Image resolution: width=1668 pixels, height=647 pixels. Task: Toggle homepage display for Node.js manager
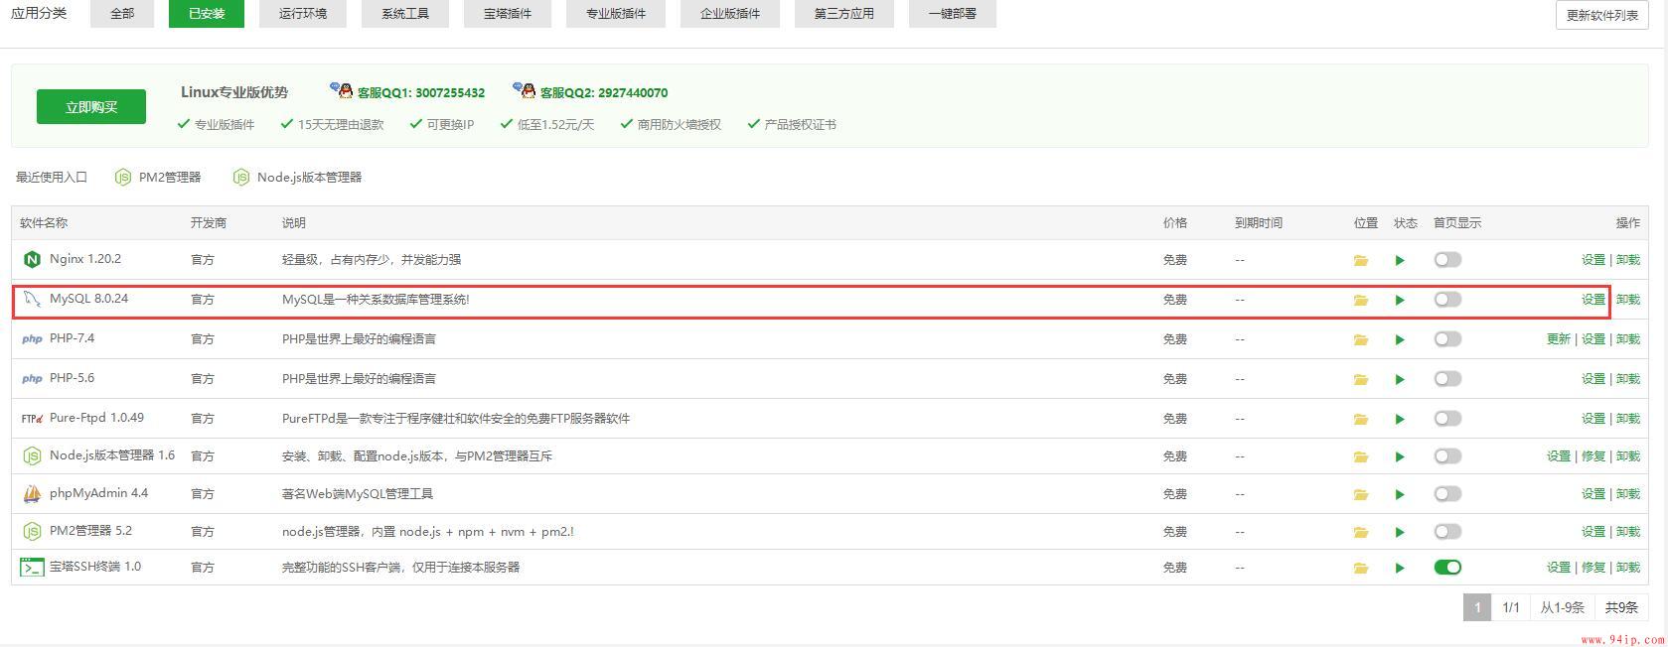point(1447,456)
